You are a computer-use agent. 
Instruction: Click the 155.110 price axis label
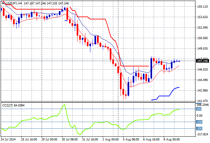coord(203,6)
